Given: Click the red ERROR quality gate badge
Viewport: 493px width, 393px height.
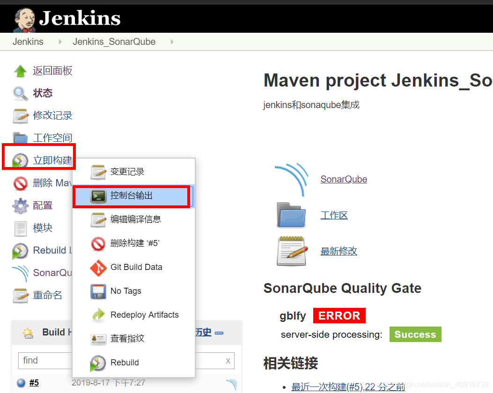Looking at the screenshot, I should (339, 316).
